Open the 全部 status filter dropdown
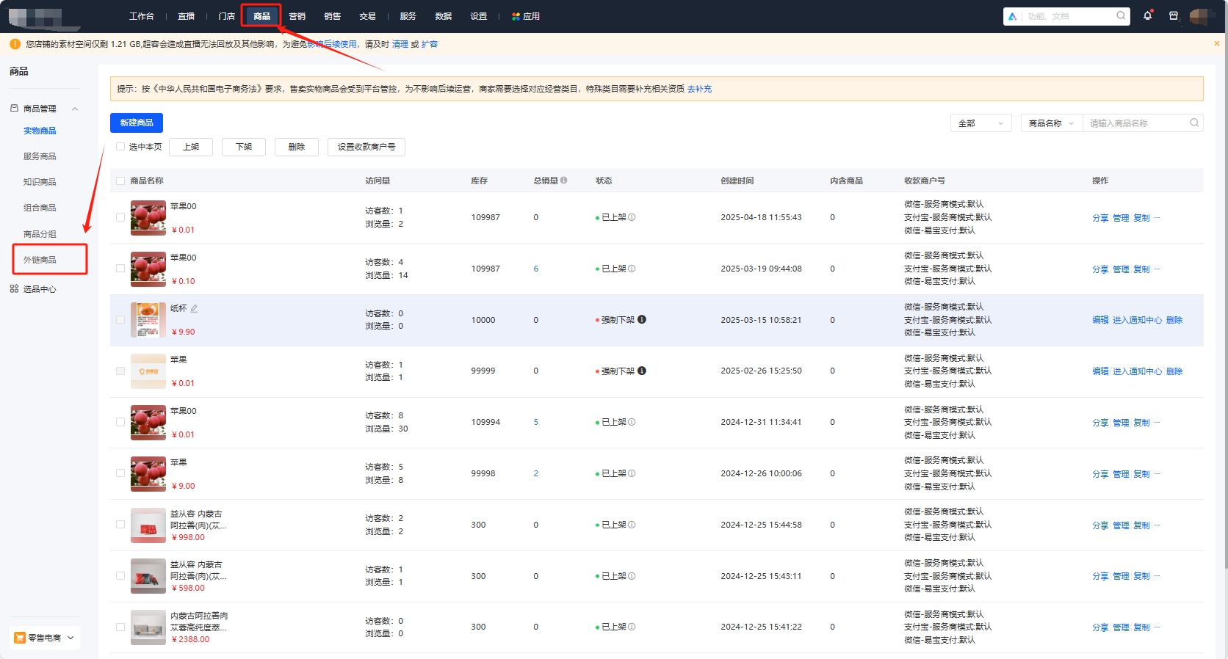The image size is (1228, 659). tap(980, 123)
